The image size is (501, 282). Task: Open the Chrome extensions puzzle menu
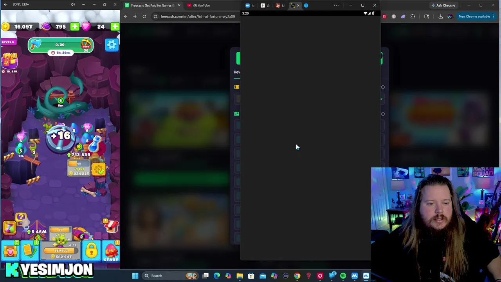pyautogui.click(x=413, y=16)
